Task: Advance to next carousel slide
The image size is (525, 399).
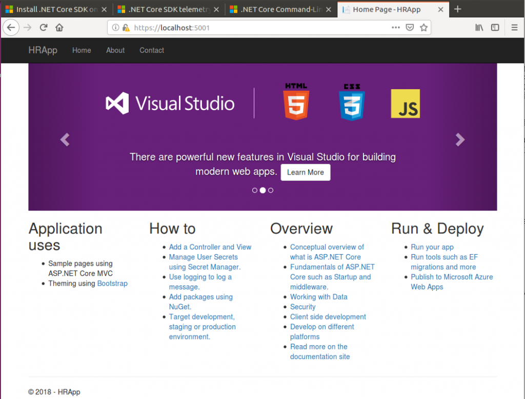Action: pos(460,139)
